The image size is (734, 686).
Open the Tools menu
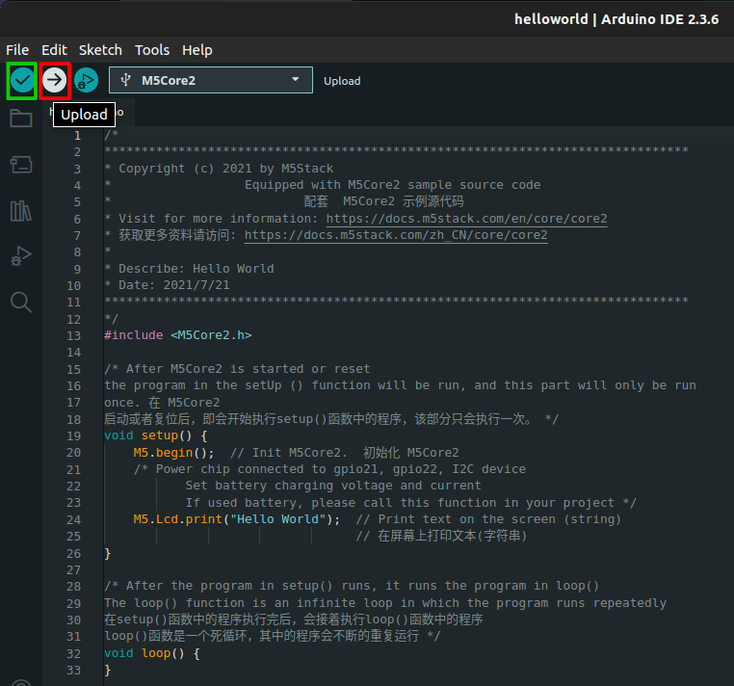pos(152,50)
